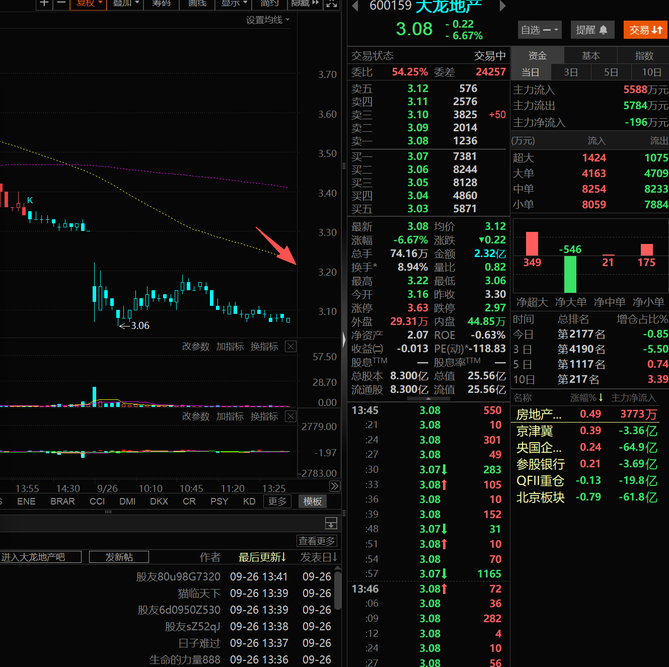Screen dimensions: 669x667
Task: Select the DKX indicator
Action: click(x=159, y=502)
